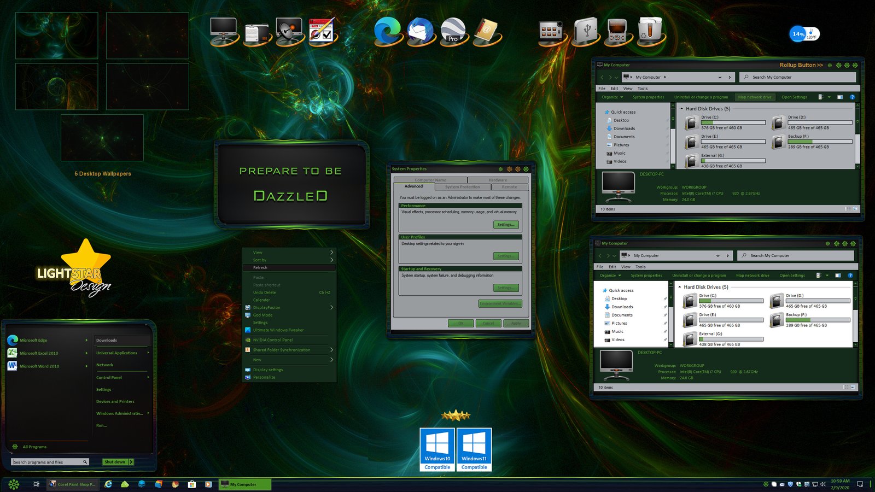Open the Thunderbird mail dock icon

click(x=421, y=31)
